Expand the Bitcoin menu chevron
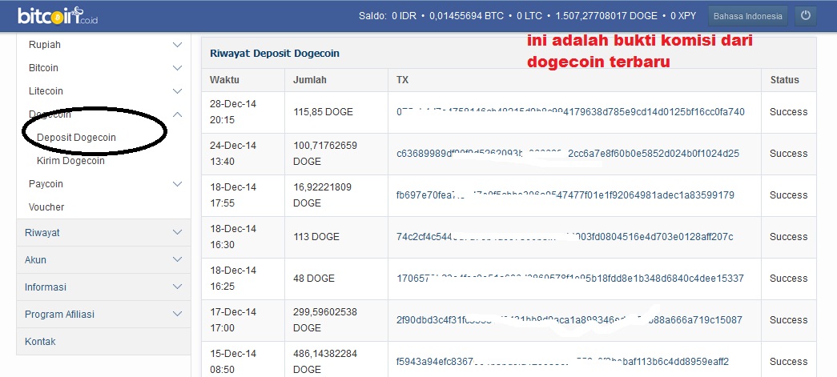The width and height of the screenshot is (837, 377). click(178, 68)
